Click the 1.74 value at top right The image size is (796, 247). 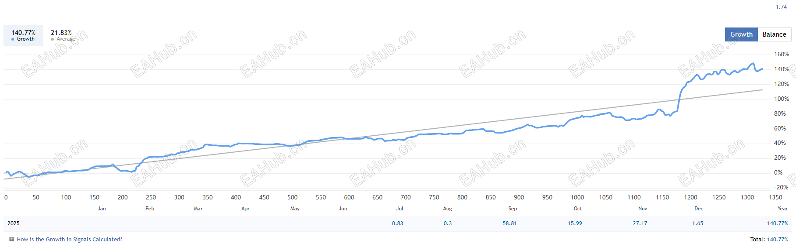pos(781,7)
